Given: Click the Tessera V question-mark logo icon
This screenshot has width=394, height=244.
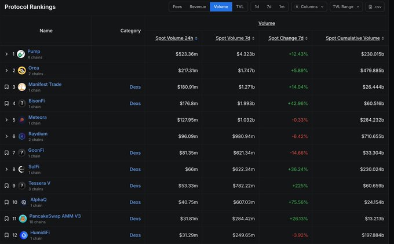Looking at the screenshot, I should 22,185.
